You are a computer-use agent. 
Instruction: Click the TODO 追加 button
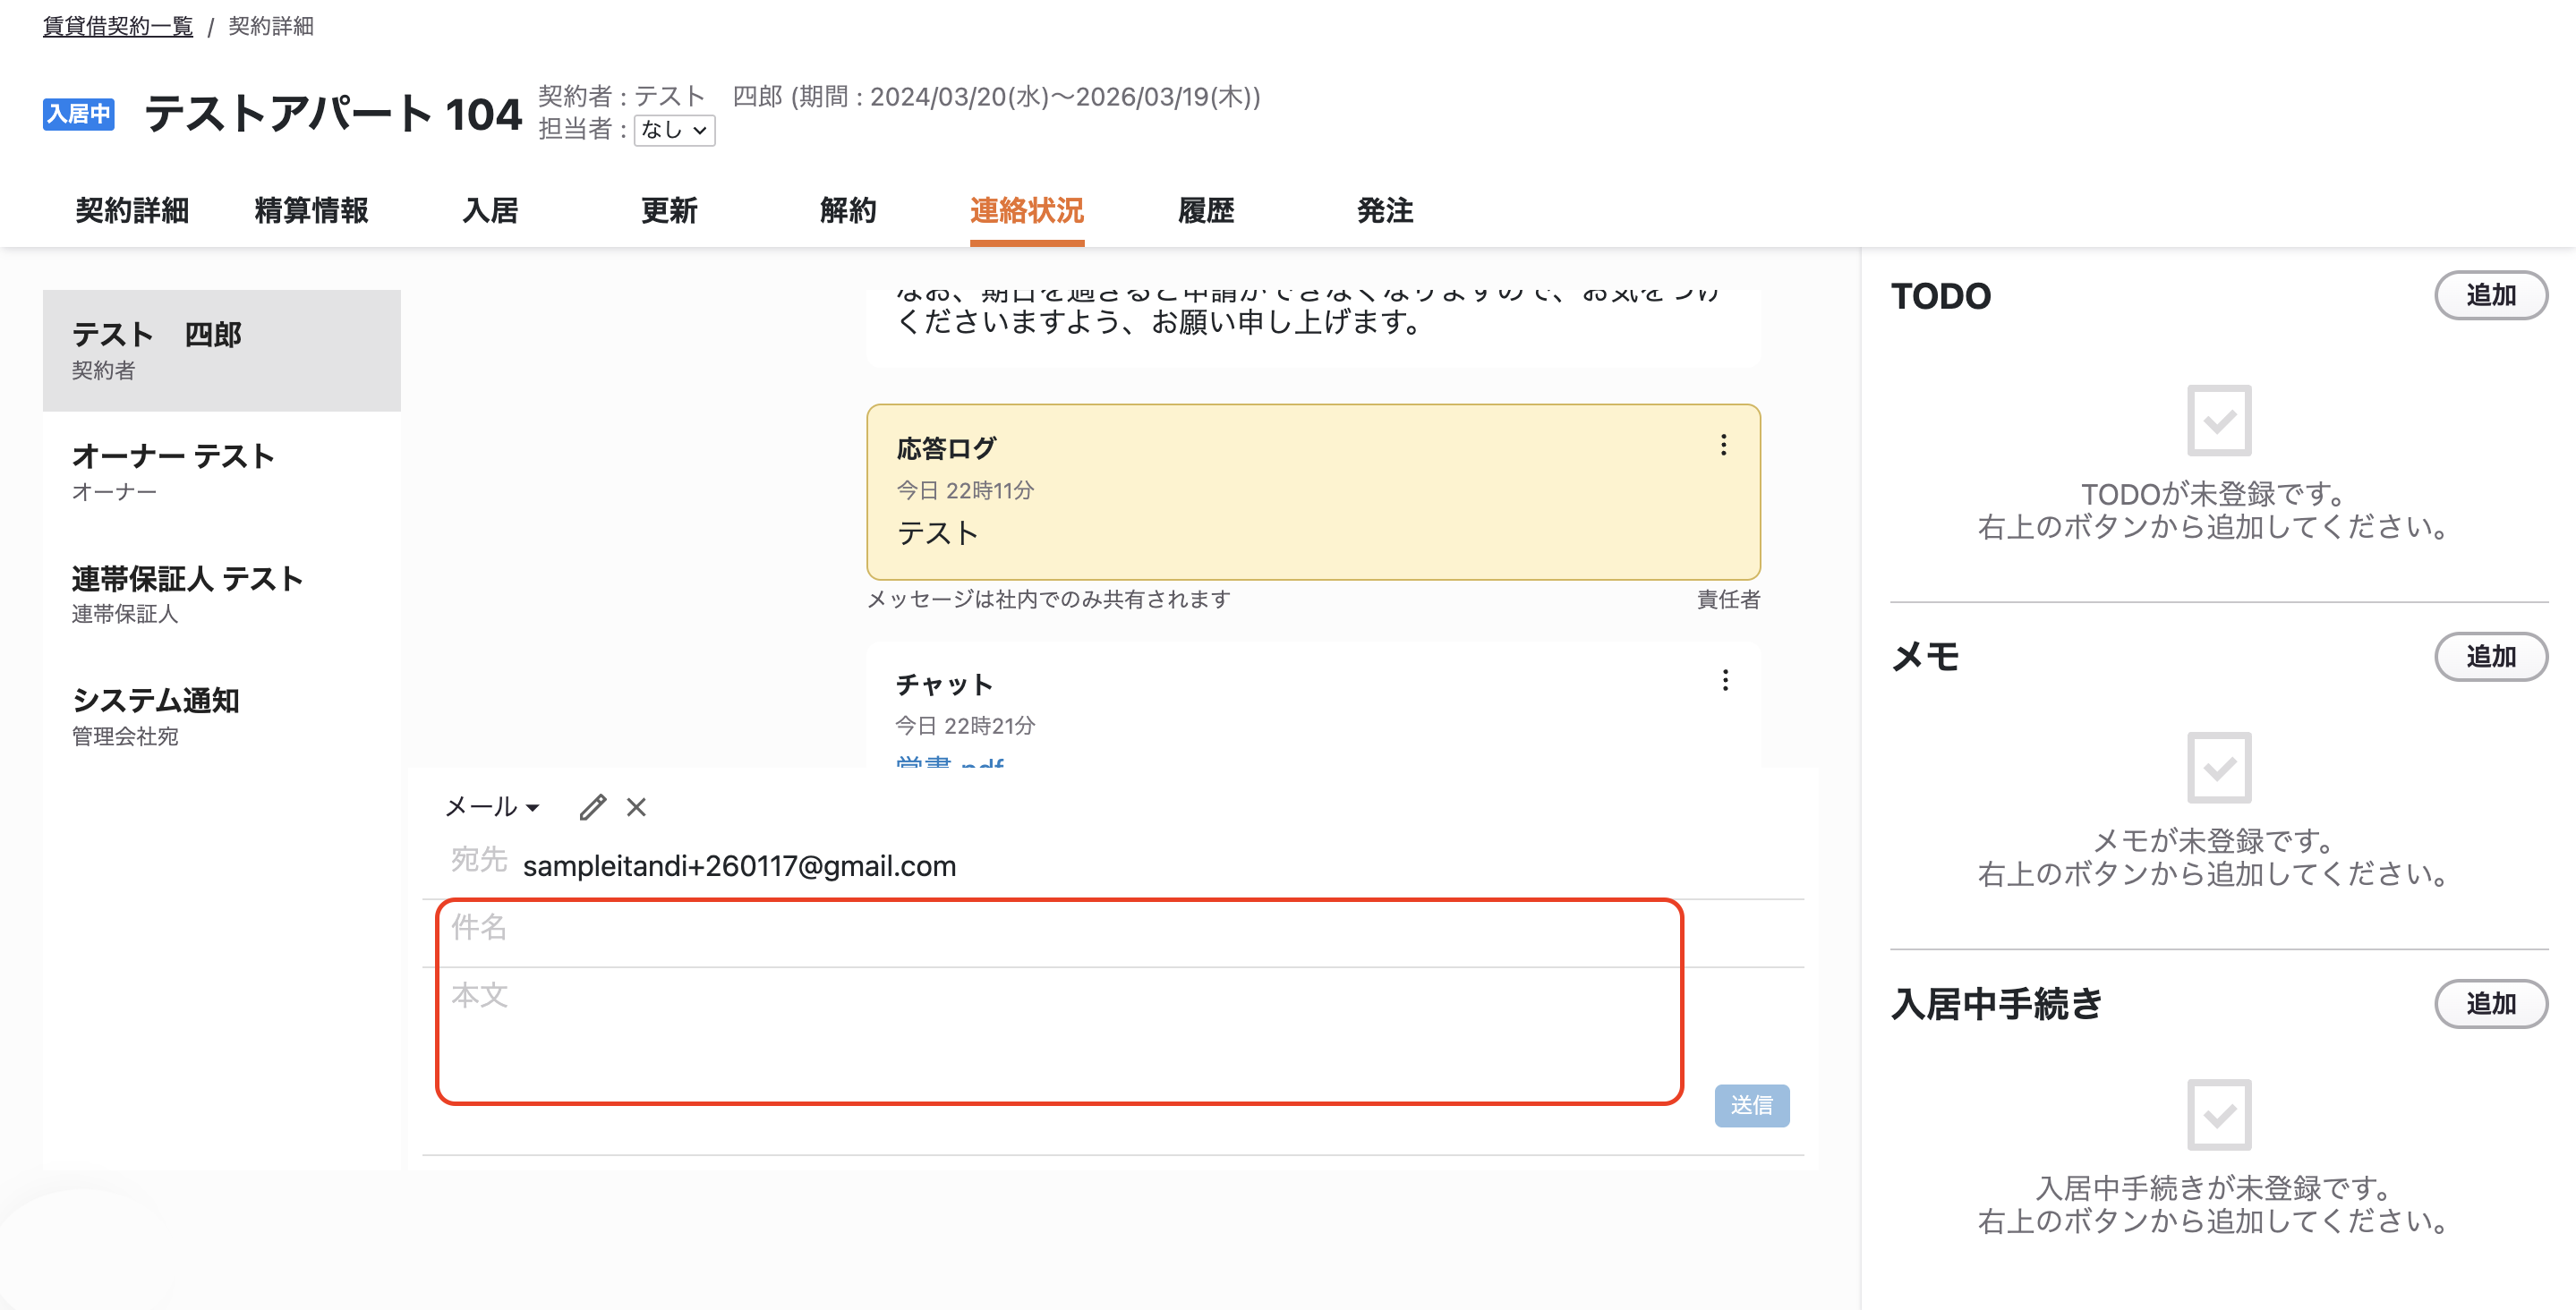[x=2490, y=295]
